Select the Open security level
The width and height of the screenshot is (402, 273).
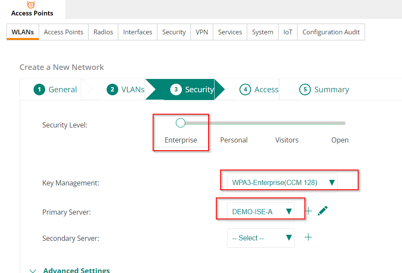coord(340,140)
